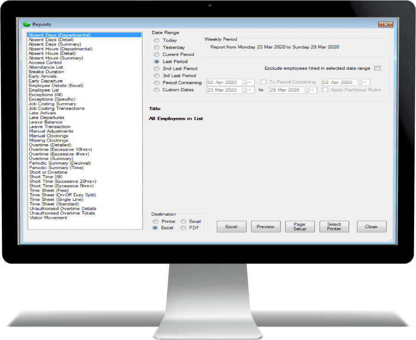The image size is (416, 340).
Task: Open the Period Containing date dropdown
Action: pos(250,82)
